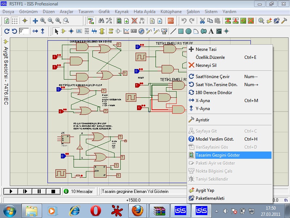Viewport: 290px width, 218px height.
Task: Click the Redraw display toolbar icon
Action: point(7,21)
